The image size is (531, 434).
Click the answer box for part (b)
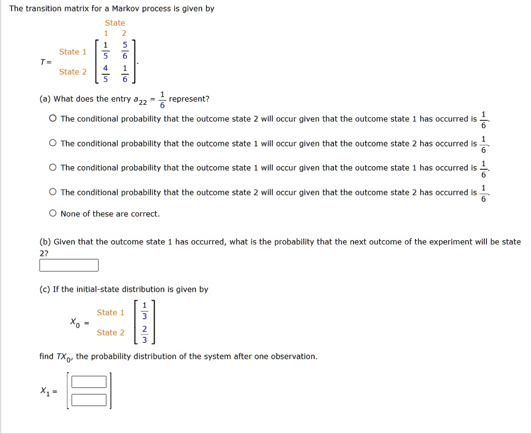tap(68, 265)
